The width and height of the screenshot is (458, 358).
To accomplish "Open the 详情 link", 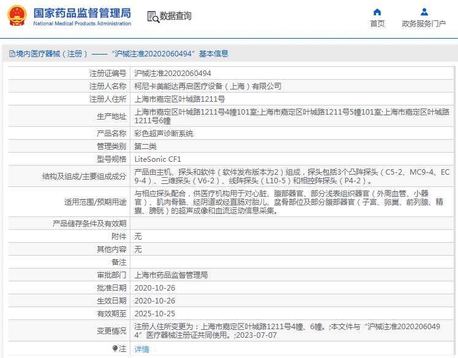I will coord(141,349).
